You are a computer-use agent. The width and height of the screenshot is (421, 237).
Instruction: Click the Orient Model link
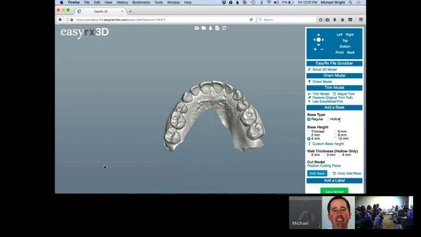320,82
